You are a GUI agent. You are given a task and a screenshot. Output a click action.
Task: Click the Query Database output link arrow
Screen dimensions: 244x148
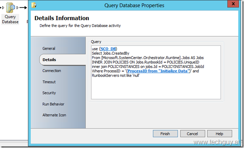click(x=23, y=7)
